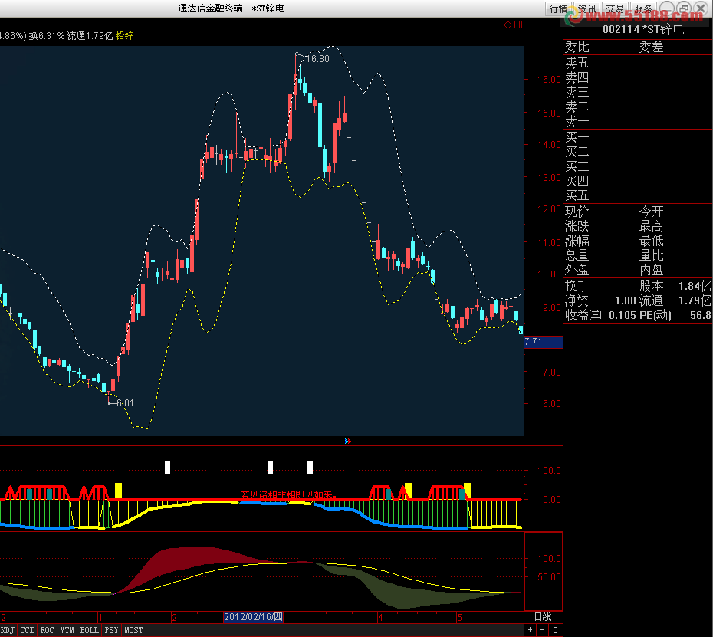Click the 外盘 label
The width and height of the screenshot is (713, 637).
577,270
